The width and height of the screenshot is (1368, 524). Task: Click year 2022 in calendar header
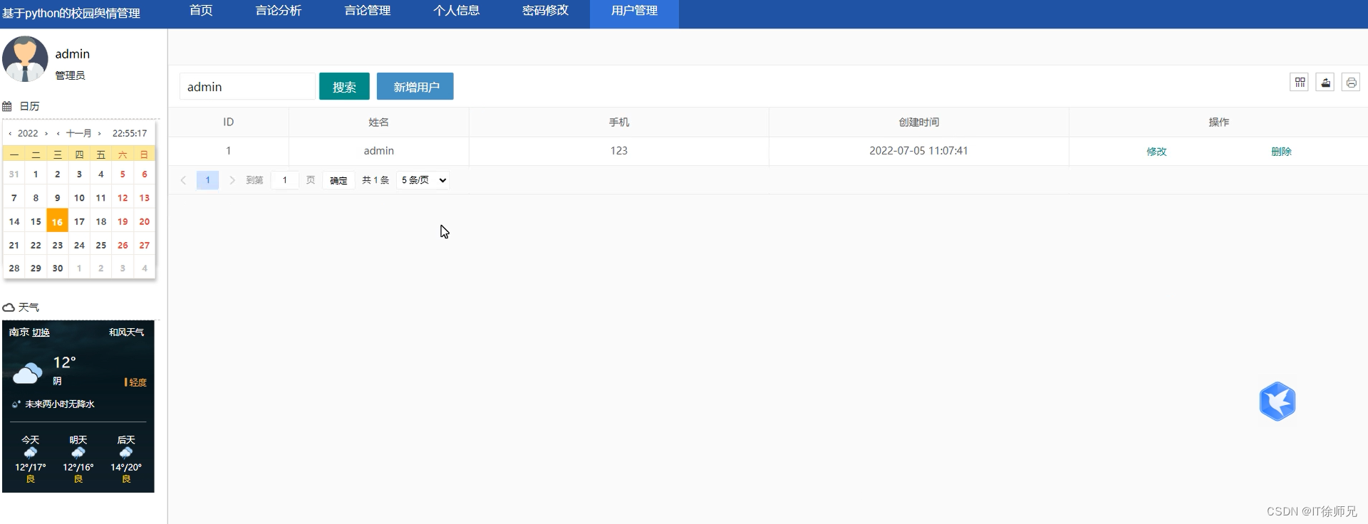click(x=28, y=133)
